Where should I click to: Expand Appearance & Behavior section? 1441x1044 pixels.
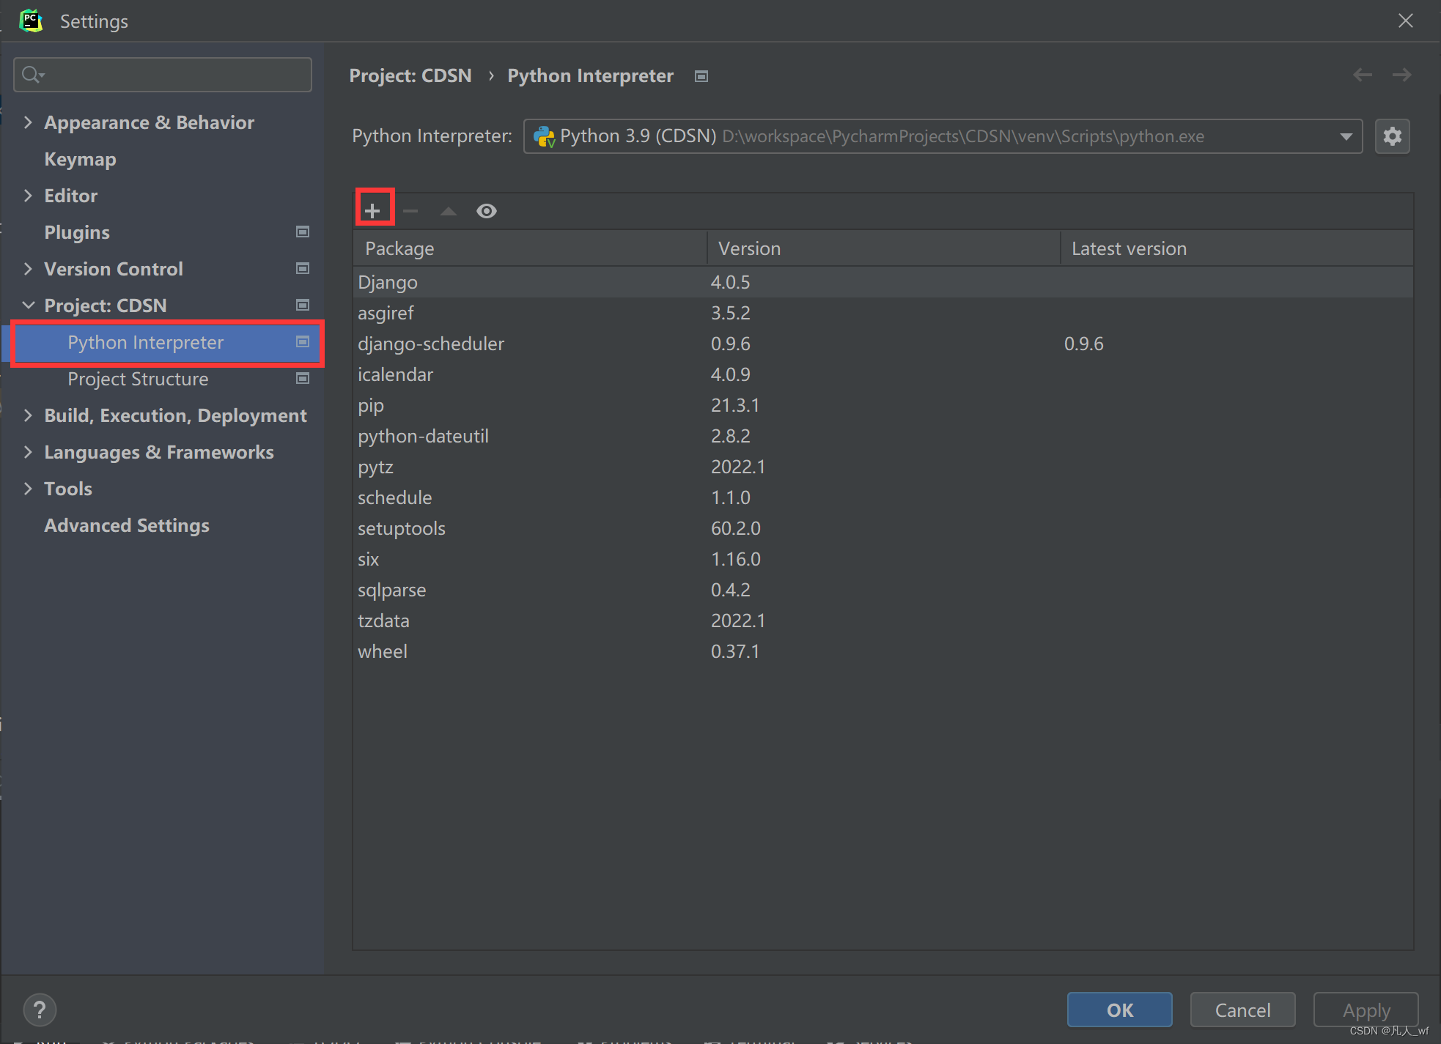[x=28, y=122]
